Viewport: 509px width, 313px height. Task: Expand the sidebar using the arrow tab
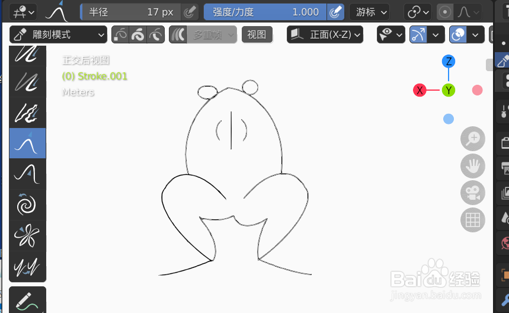point(489,65)
